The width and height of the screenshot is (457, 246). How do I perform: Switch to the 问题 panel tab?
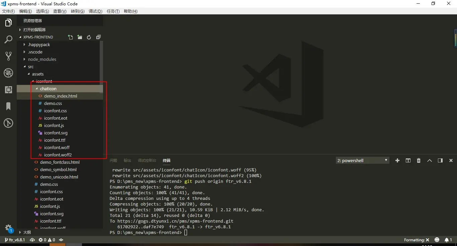click(113, 160)
